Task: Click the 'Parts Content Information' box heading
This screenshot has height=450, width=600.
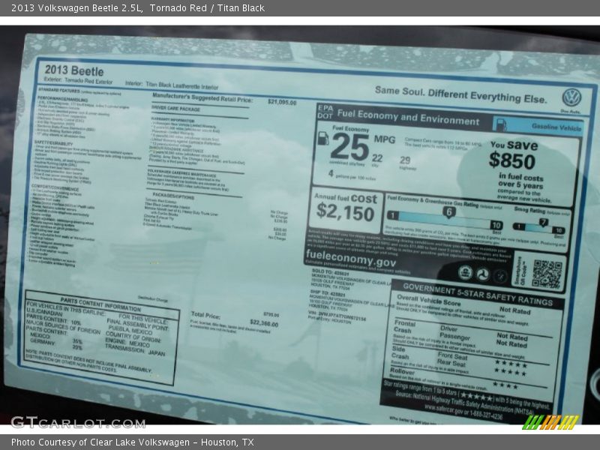Action: pyautogui.click(x=100, y=304)
